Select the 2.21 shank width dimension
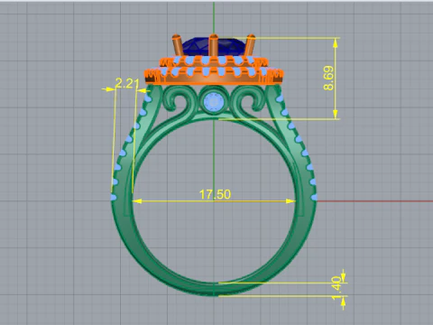This screenshot has width=433, height=325. pos(127,83)
